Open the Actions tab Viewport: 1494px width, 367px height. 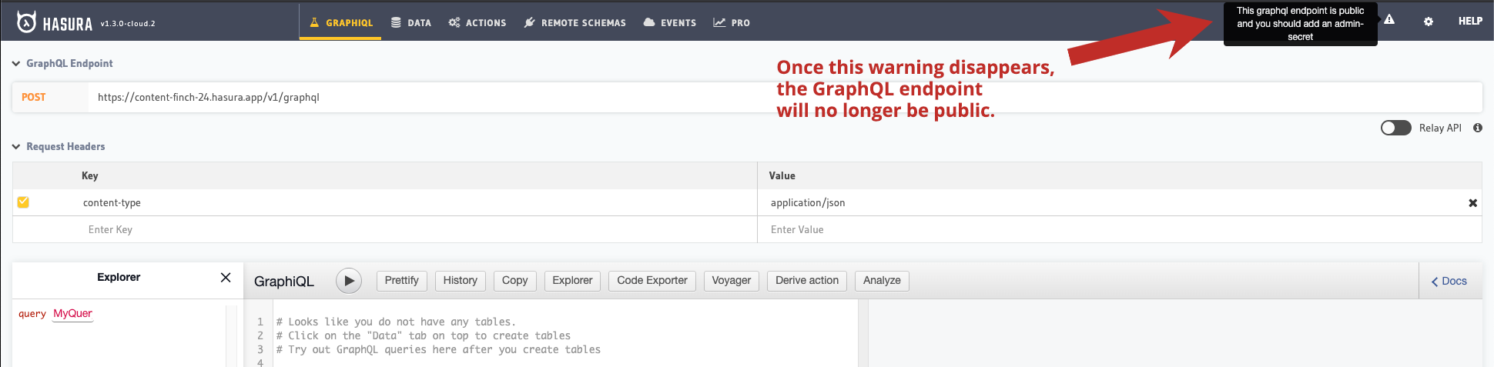[x=477, y=22]
